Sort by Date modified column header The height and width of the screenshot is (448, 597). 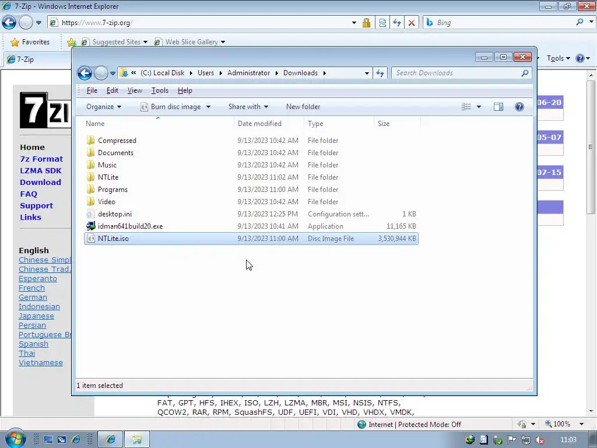(269, 124)
